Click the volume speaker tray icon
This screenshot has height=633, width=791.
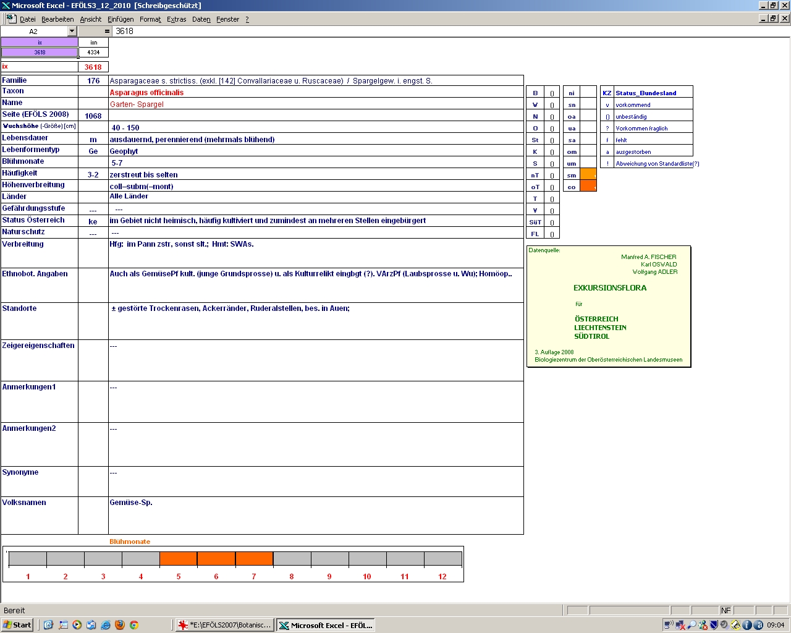724,625
